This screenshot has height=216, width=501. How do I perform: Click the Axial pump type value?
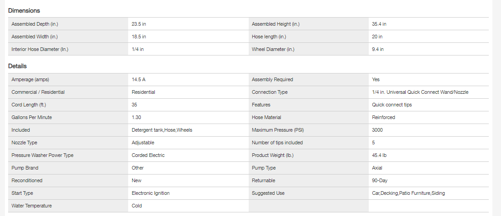click(377, 168)
